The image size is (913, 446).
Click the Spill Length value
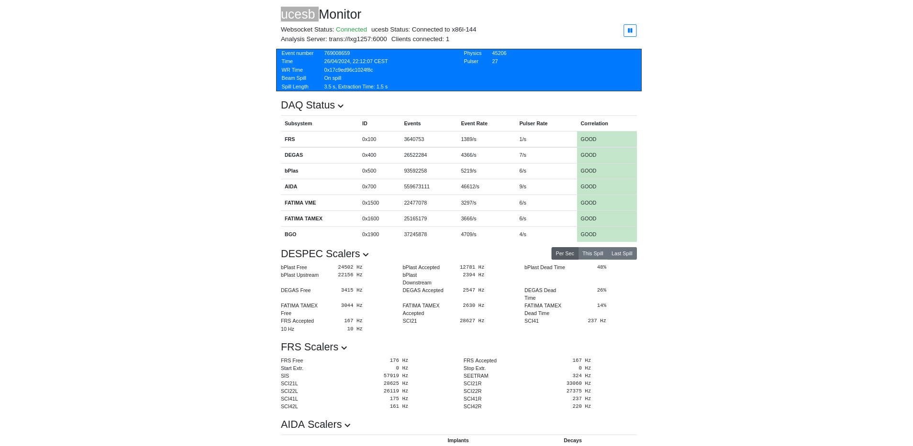(356, 87)
